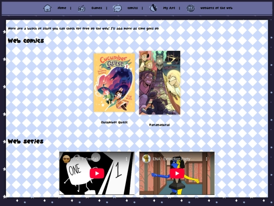Click the paint palette My Art icon
This screenshot has height=206, width=274.
tap(153, 8)
